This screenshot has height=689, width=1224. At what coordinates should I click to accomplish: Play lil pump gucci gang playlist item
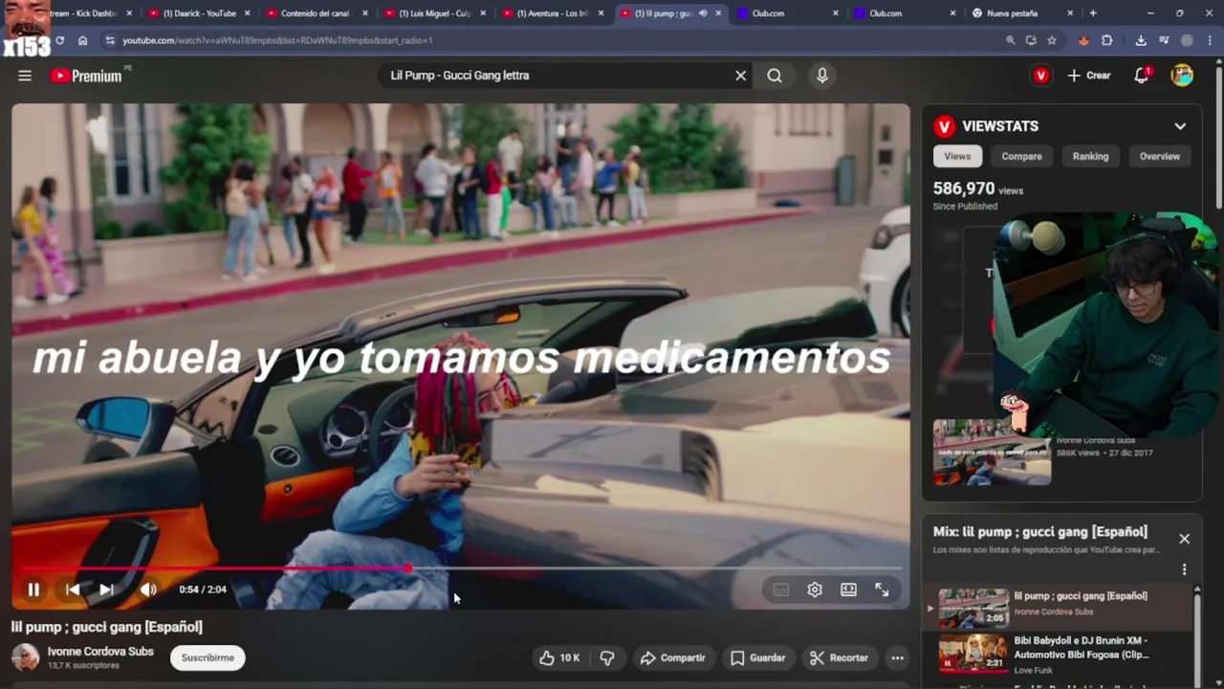click(1060, 607)
